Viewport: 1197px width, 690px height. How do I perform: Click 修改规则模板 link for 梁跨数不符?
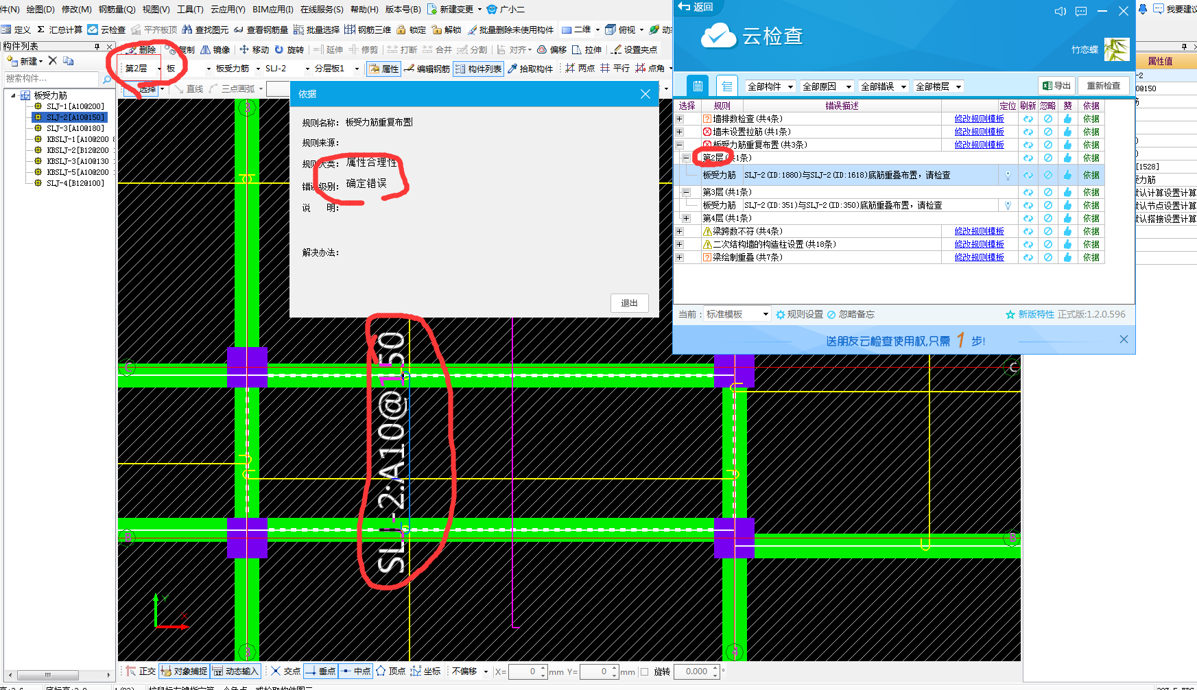[x=979, y=231]
